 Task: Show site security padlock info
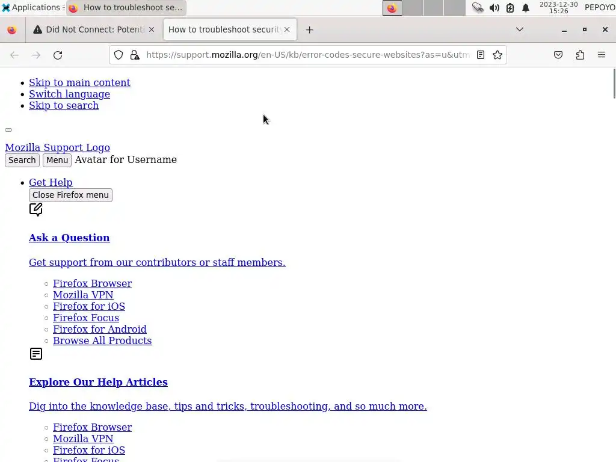pos(135,55)
